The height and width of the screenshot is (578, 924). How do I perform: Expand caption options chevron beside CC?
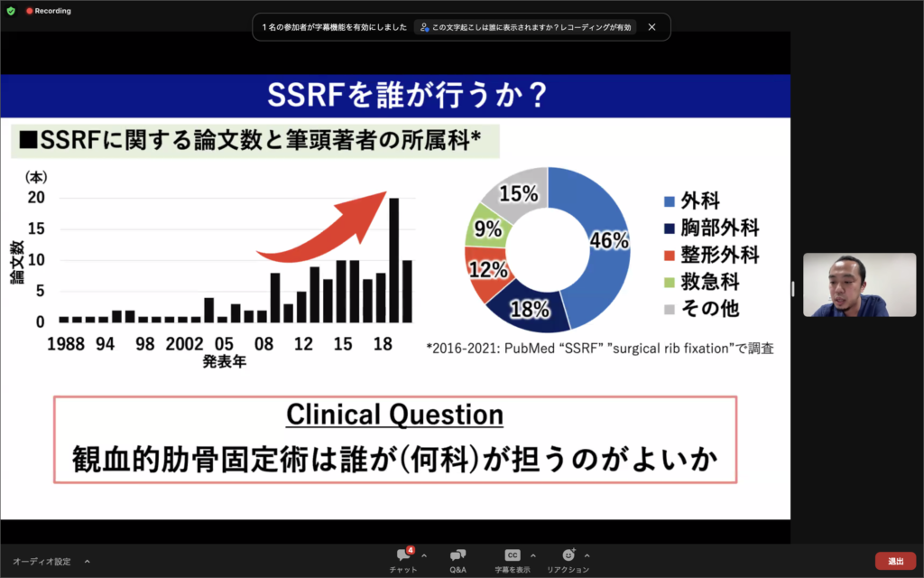pyautogui.click(x=532, y=555)
